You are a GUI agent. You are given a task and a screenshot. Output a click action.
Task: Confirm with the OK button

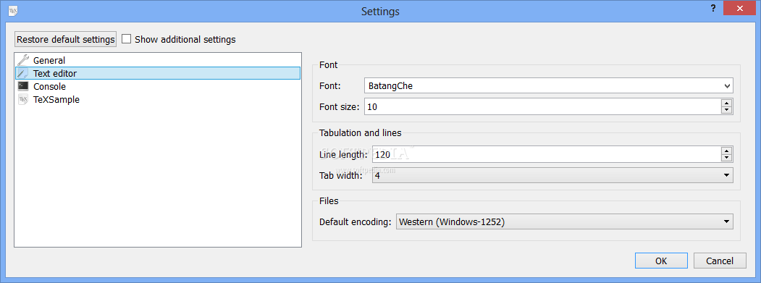point(661,261)
